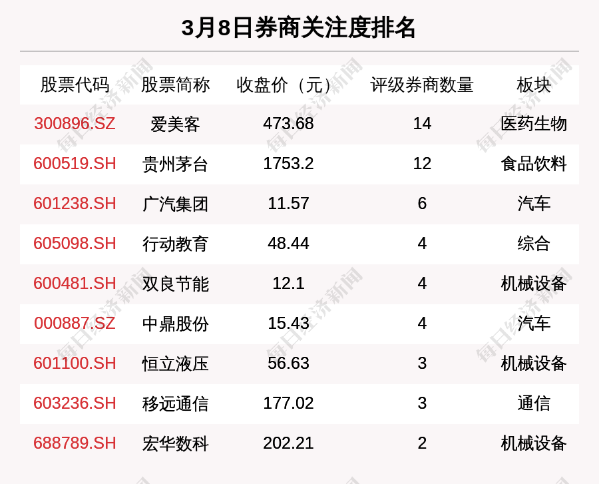
Task: Click broker count 14 for 爱美客
Action: (x=422, y=123)
